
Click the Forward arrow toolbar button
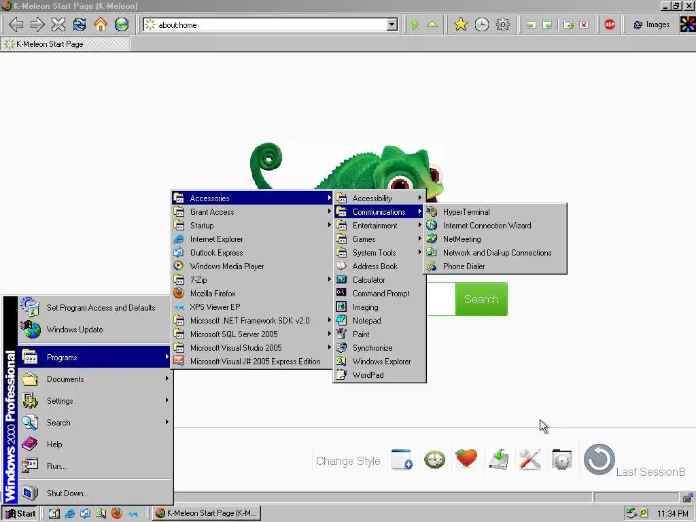point(37,24)
